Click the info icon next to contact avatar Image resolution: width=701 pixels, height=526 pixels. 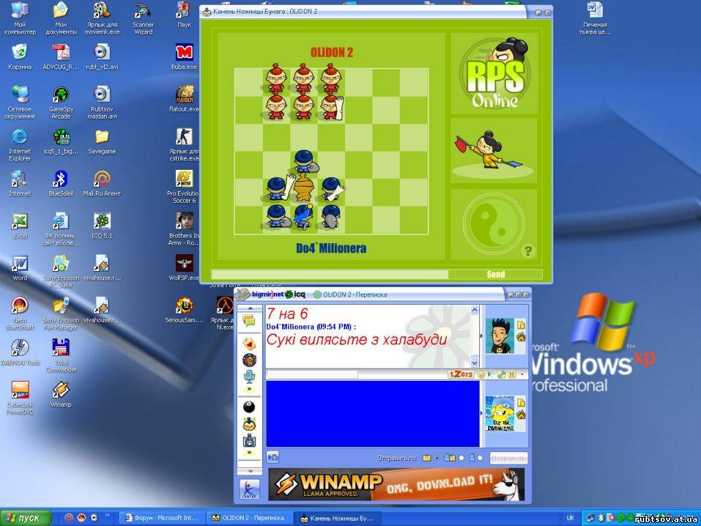pyautogui.click(x=521, y=325)
